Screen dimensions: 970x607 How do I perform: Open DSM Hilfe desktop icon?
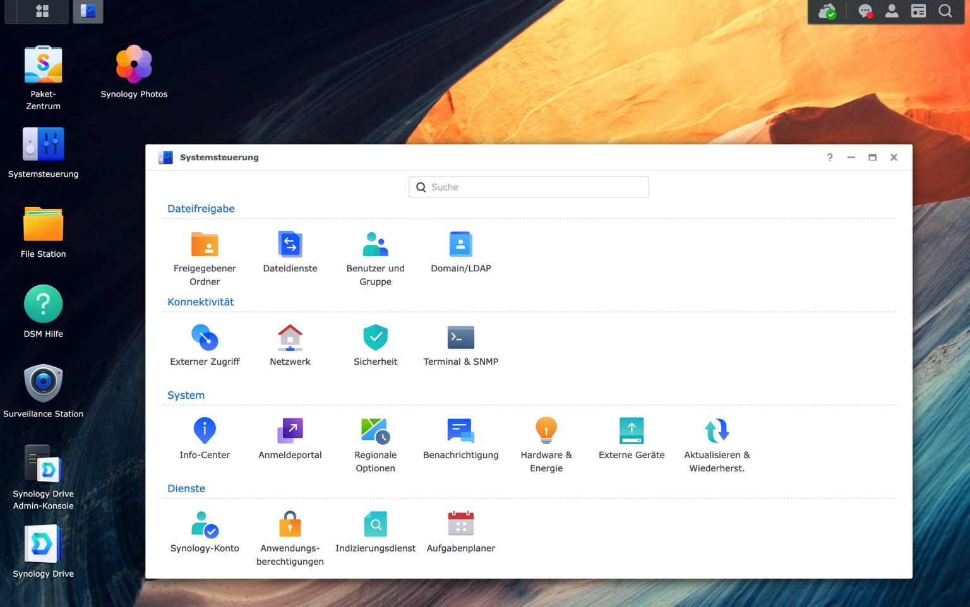43,312
